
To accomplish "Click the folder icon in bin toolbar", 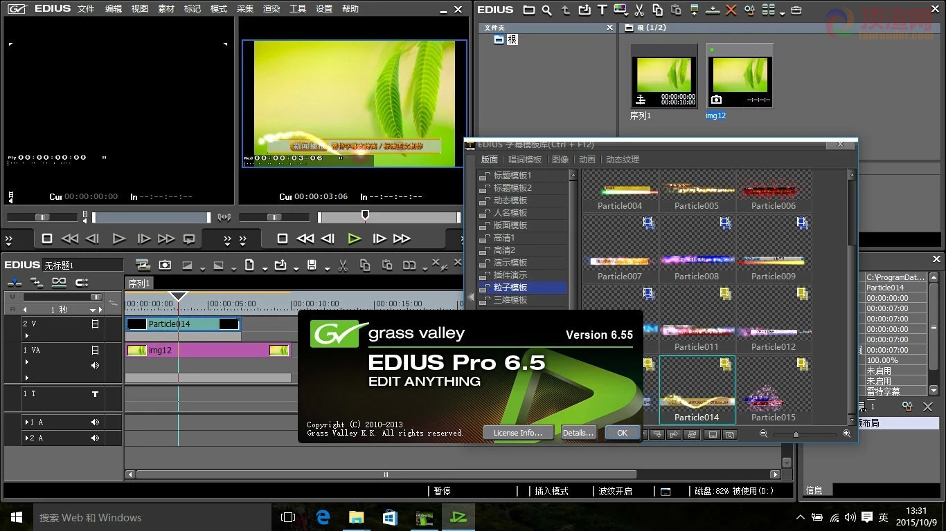I will coord(529,10).
